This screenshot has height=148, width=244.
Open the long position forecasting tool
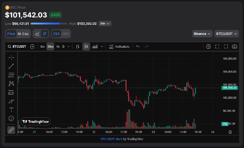11,92
